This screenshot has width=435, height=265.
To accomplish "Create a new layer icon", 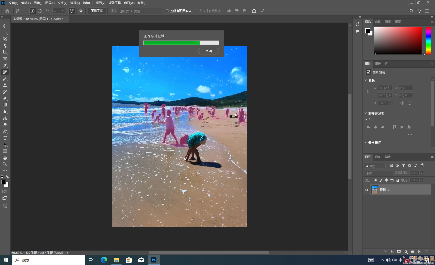I will 420,251.
